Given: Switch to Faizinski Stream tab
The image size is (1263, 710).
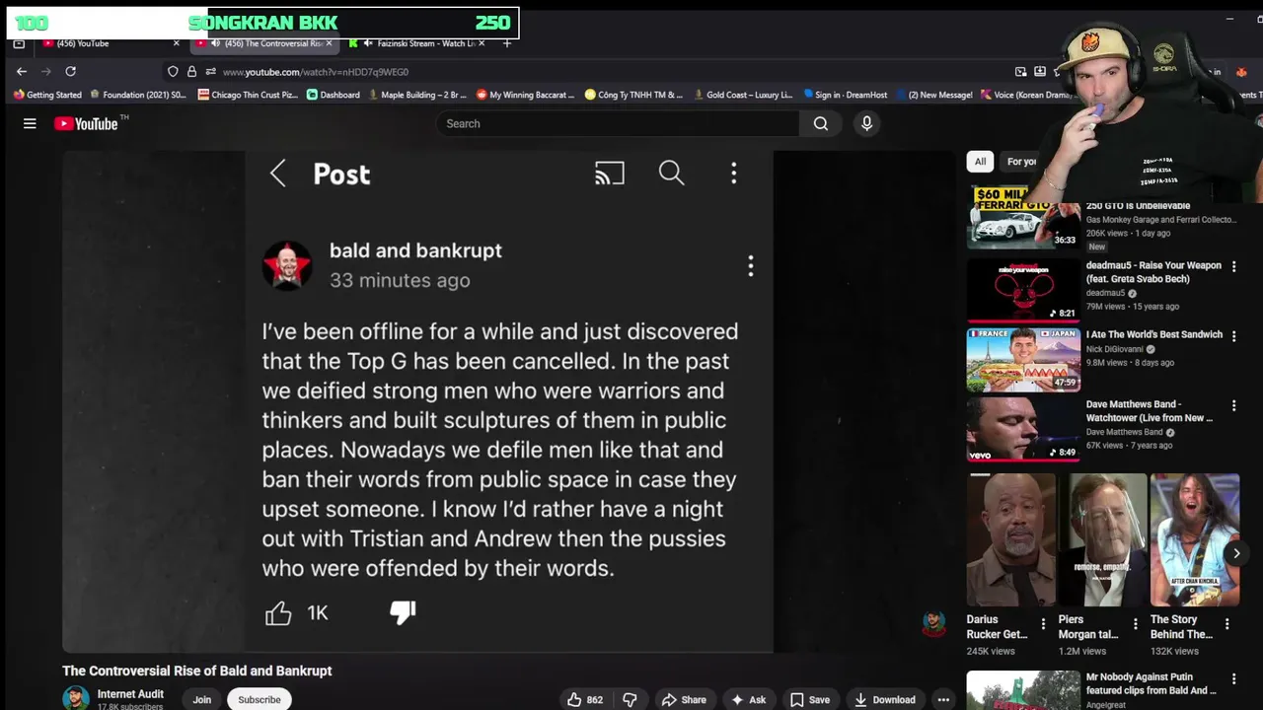Looking at the screenshot, I should click(419, 43).
